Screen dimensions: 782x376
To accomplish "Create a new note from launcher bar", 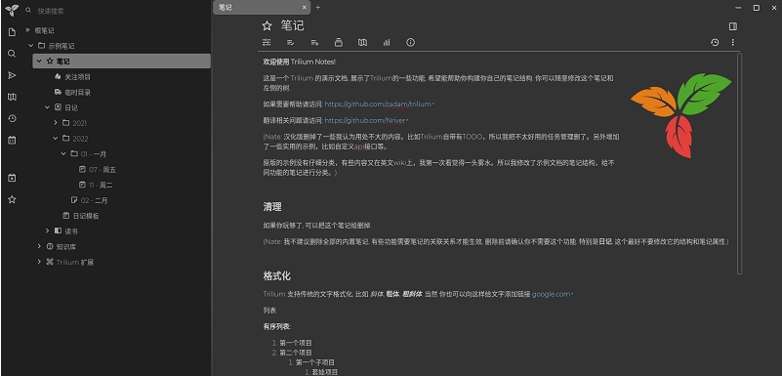I will 12,32.
